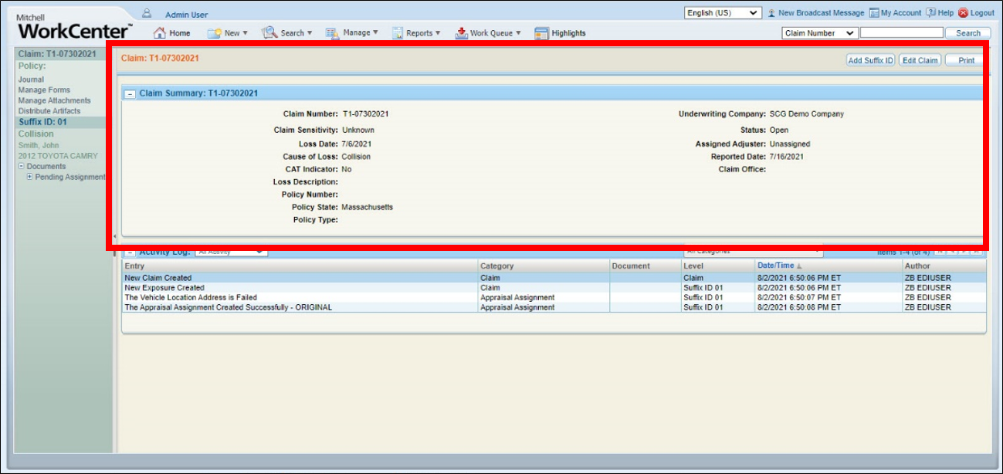Open Highlights via its panel icon
1003x474 pixels.
tap(541, 33)
